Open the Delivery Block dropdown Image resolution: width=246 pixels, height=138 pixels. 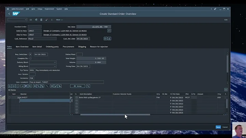pyautogui.click(x=55, y=63)
